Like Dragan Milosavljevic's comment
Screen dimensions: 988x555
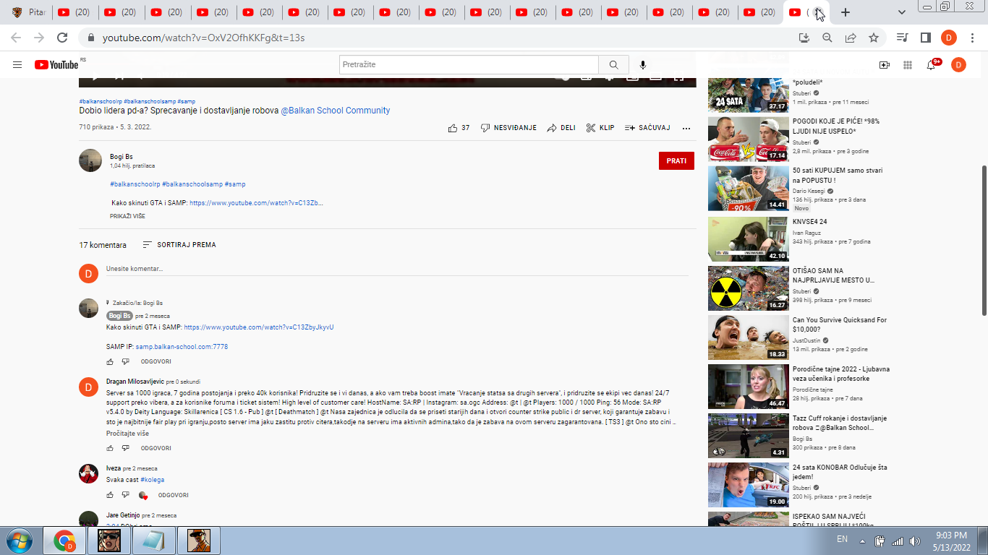point(110,448)
